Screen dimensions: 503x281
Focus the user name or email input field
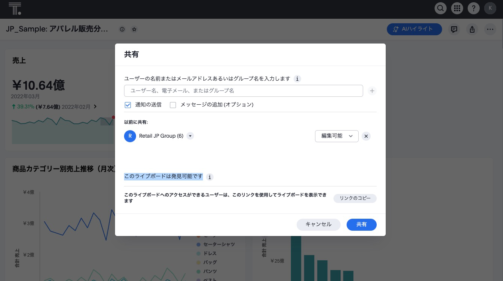tap(244, 91)
